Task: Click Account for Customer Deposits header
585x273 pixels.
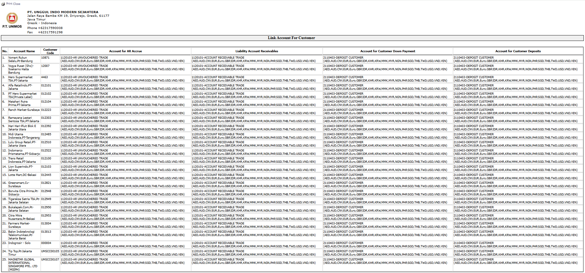Action: [518, 51]
